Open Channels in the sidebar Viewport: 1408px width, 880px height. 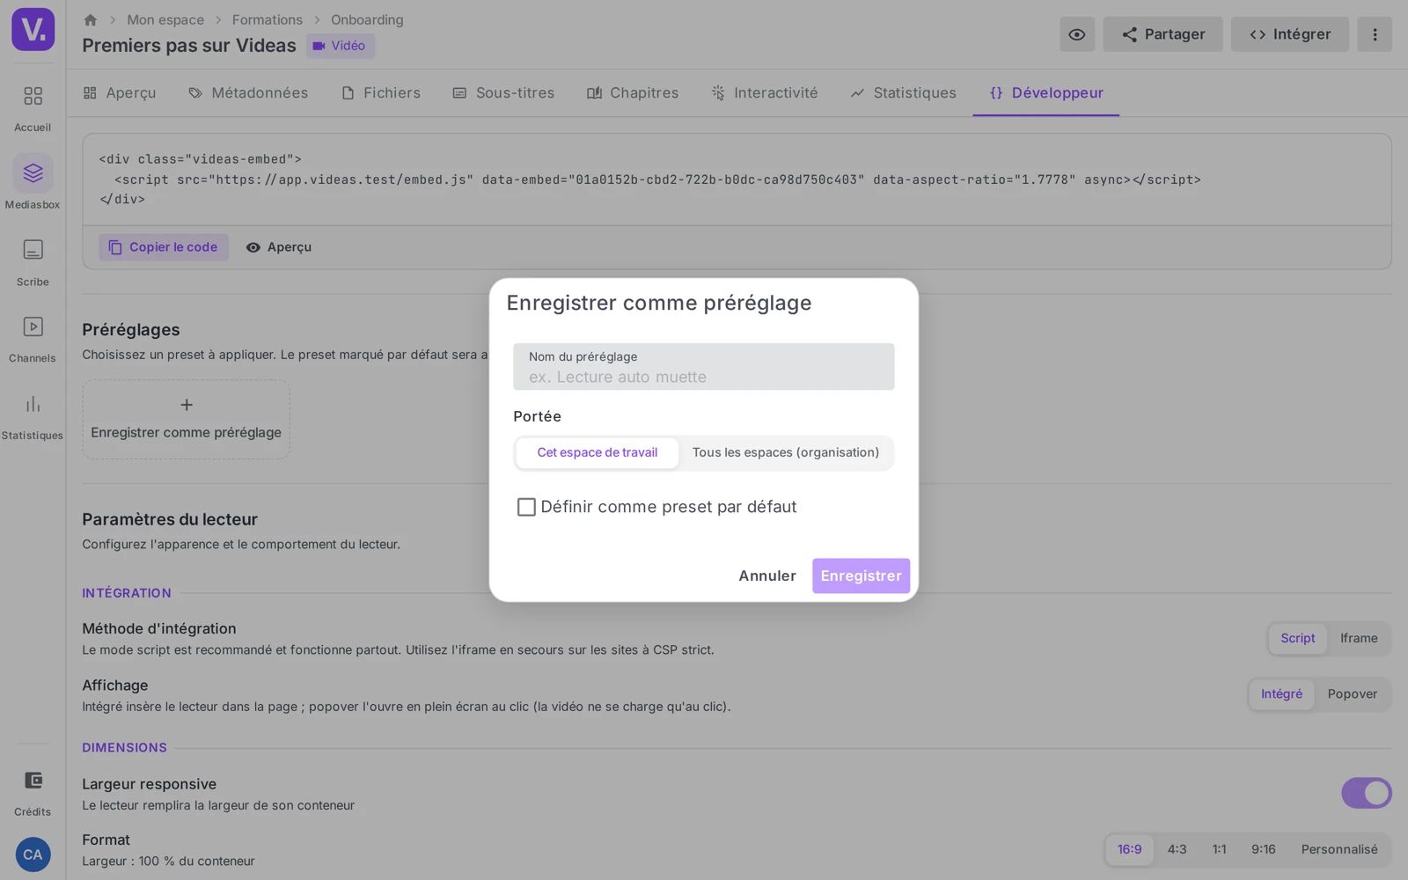click(x=33, y=339)
